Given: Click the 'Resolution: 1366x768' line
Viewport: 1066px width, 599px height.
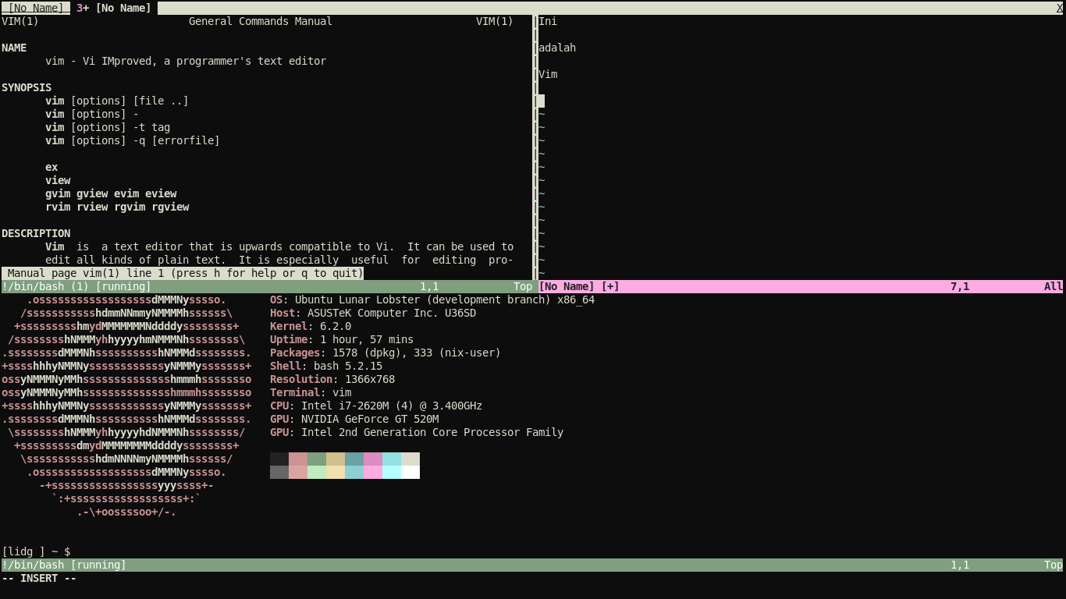Looking at the screenshot, I should [332, 379].
